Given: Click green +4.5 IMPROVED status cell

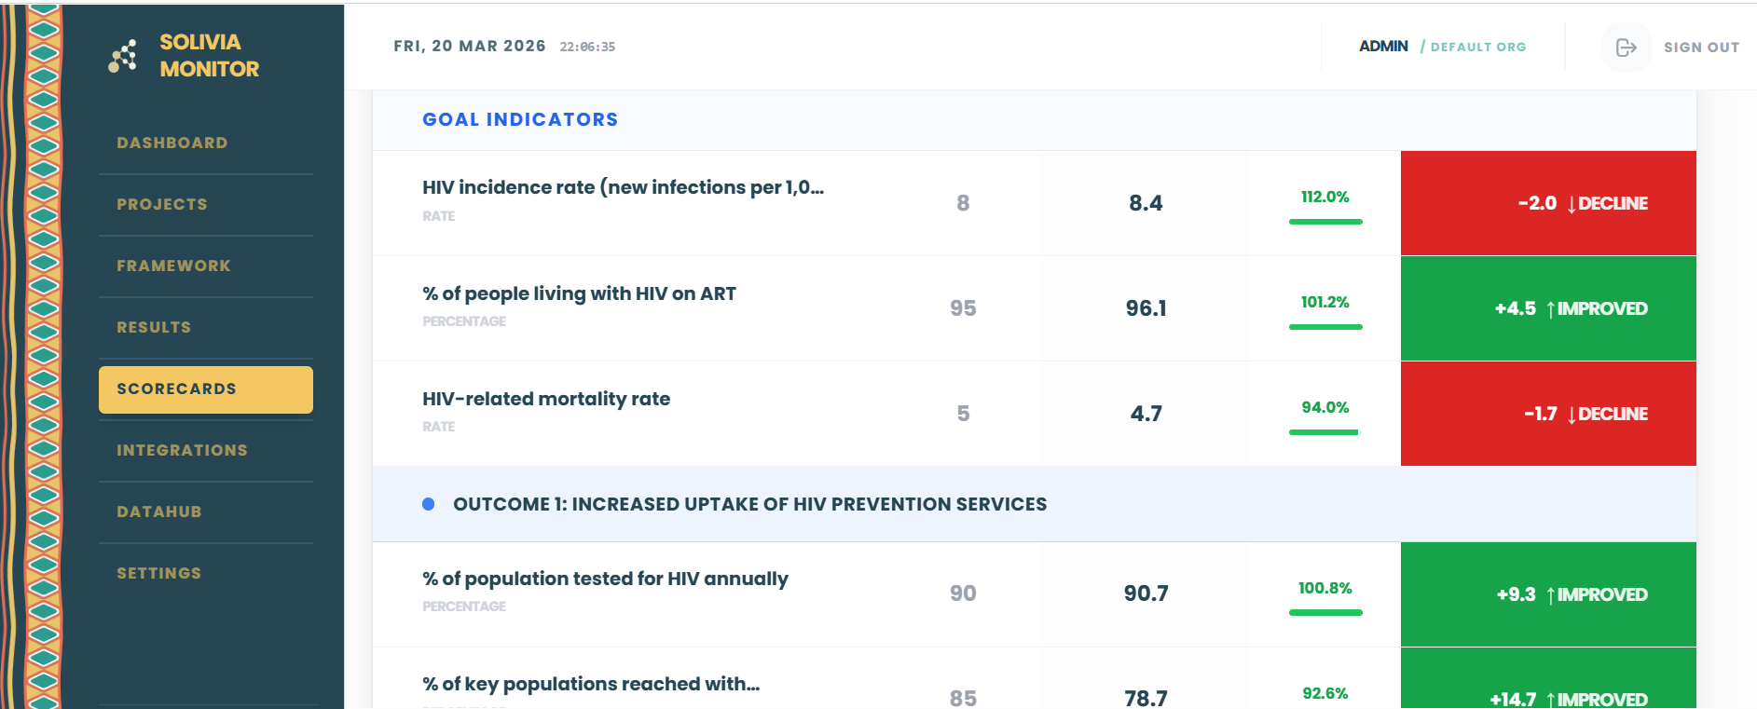Looking at the screenshot, I should 1548,308.
